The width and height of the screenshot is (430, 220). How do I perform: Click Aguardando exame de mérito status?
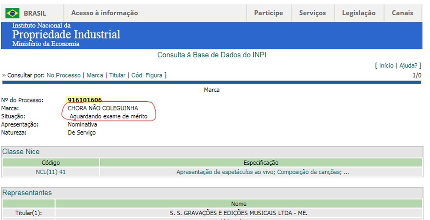coord(108,116)
